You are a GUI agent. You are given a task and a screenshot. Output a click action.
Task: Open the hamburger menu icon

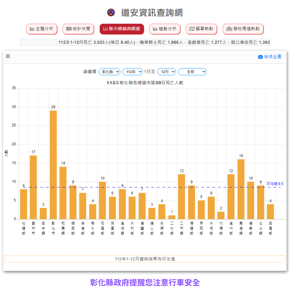click(x=8, y=56)
